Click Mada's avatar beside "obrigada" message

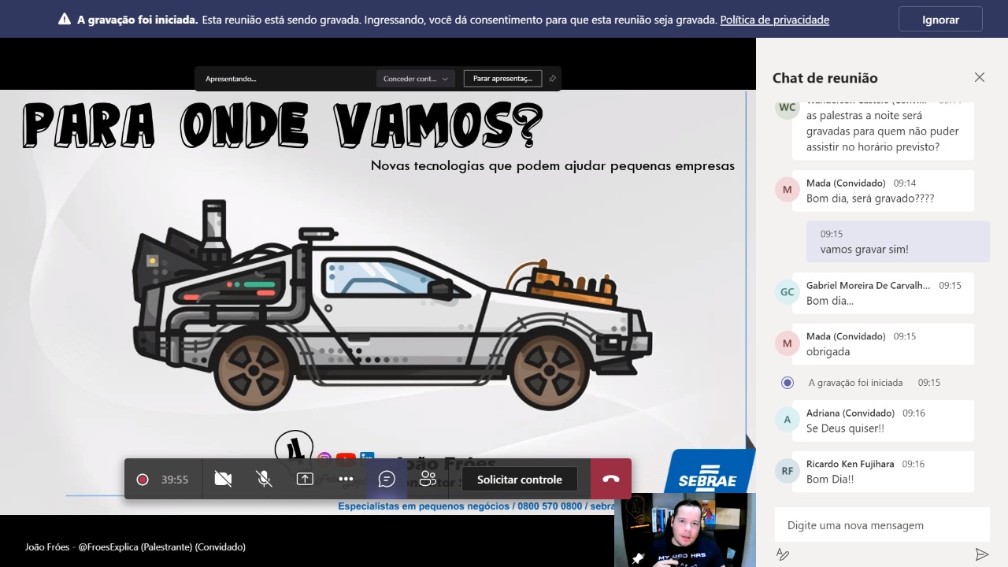pyautogui.click(x=787, y=343)
